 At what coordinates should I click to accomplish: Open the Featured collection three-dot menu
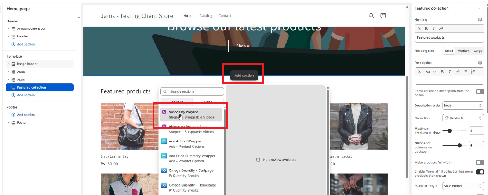click(479, 8)
